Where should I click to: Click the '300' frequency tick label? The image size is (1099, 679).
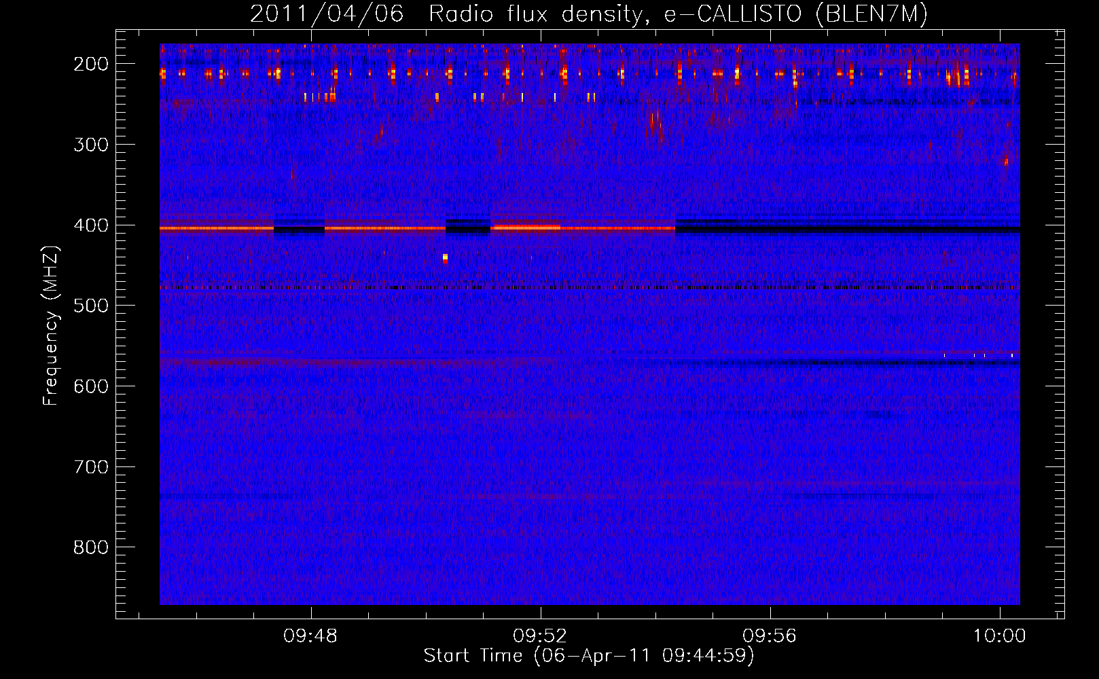click(91, 145)
